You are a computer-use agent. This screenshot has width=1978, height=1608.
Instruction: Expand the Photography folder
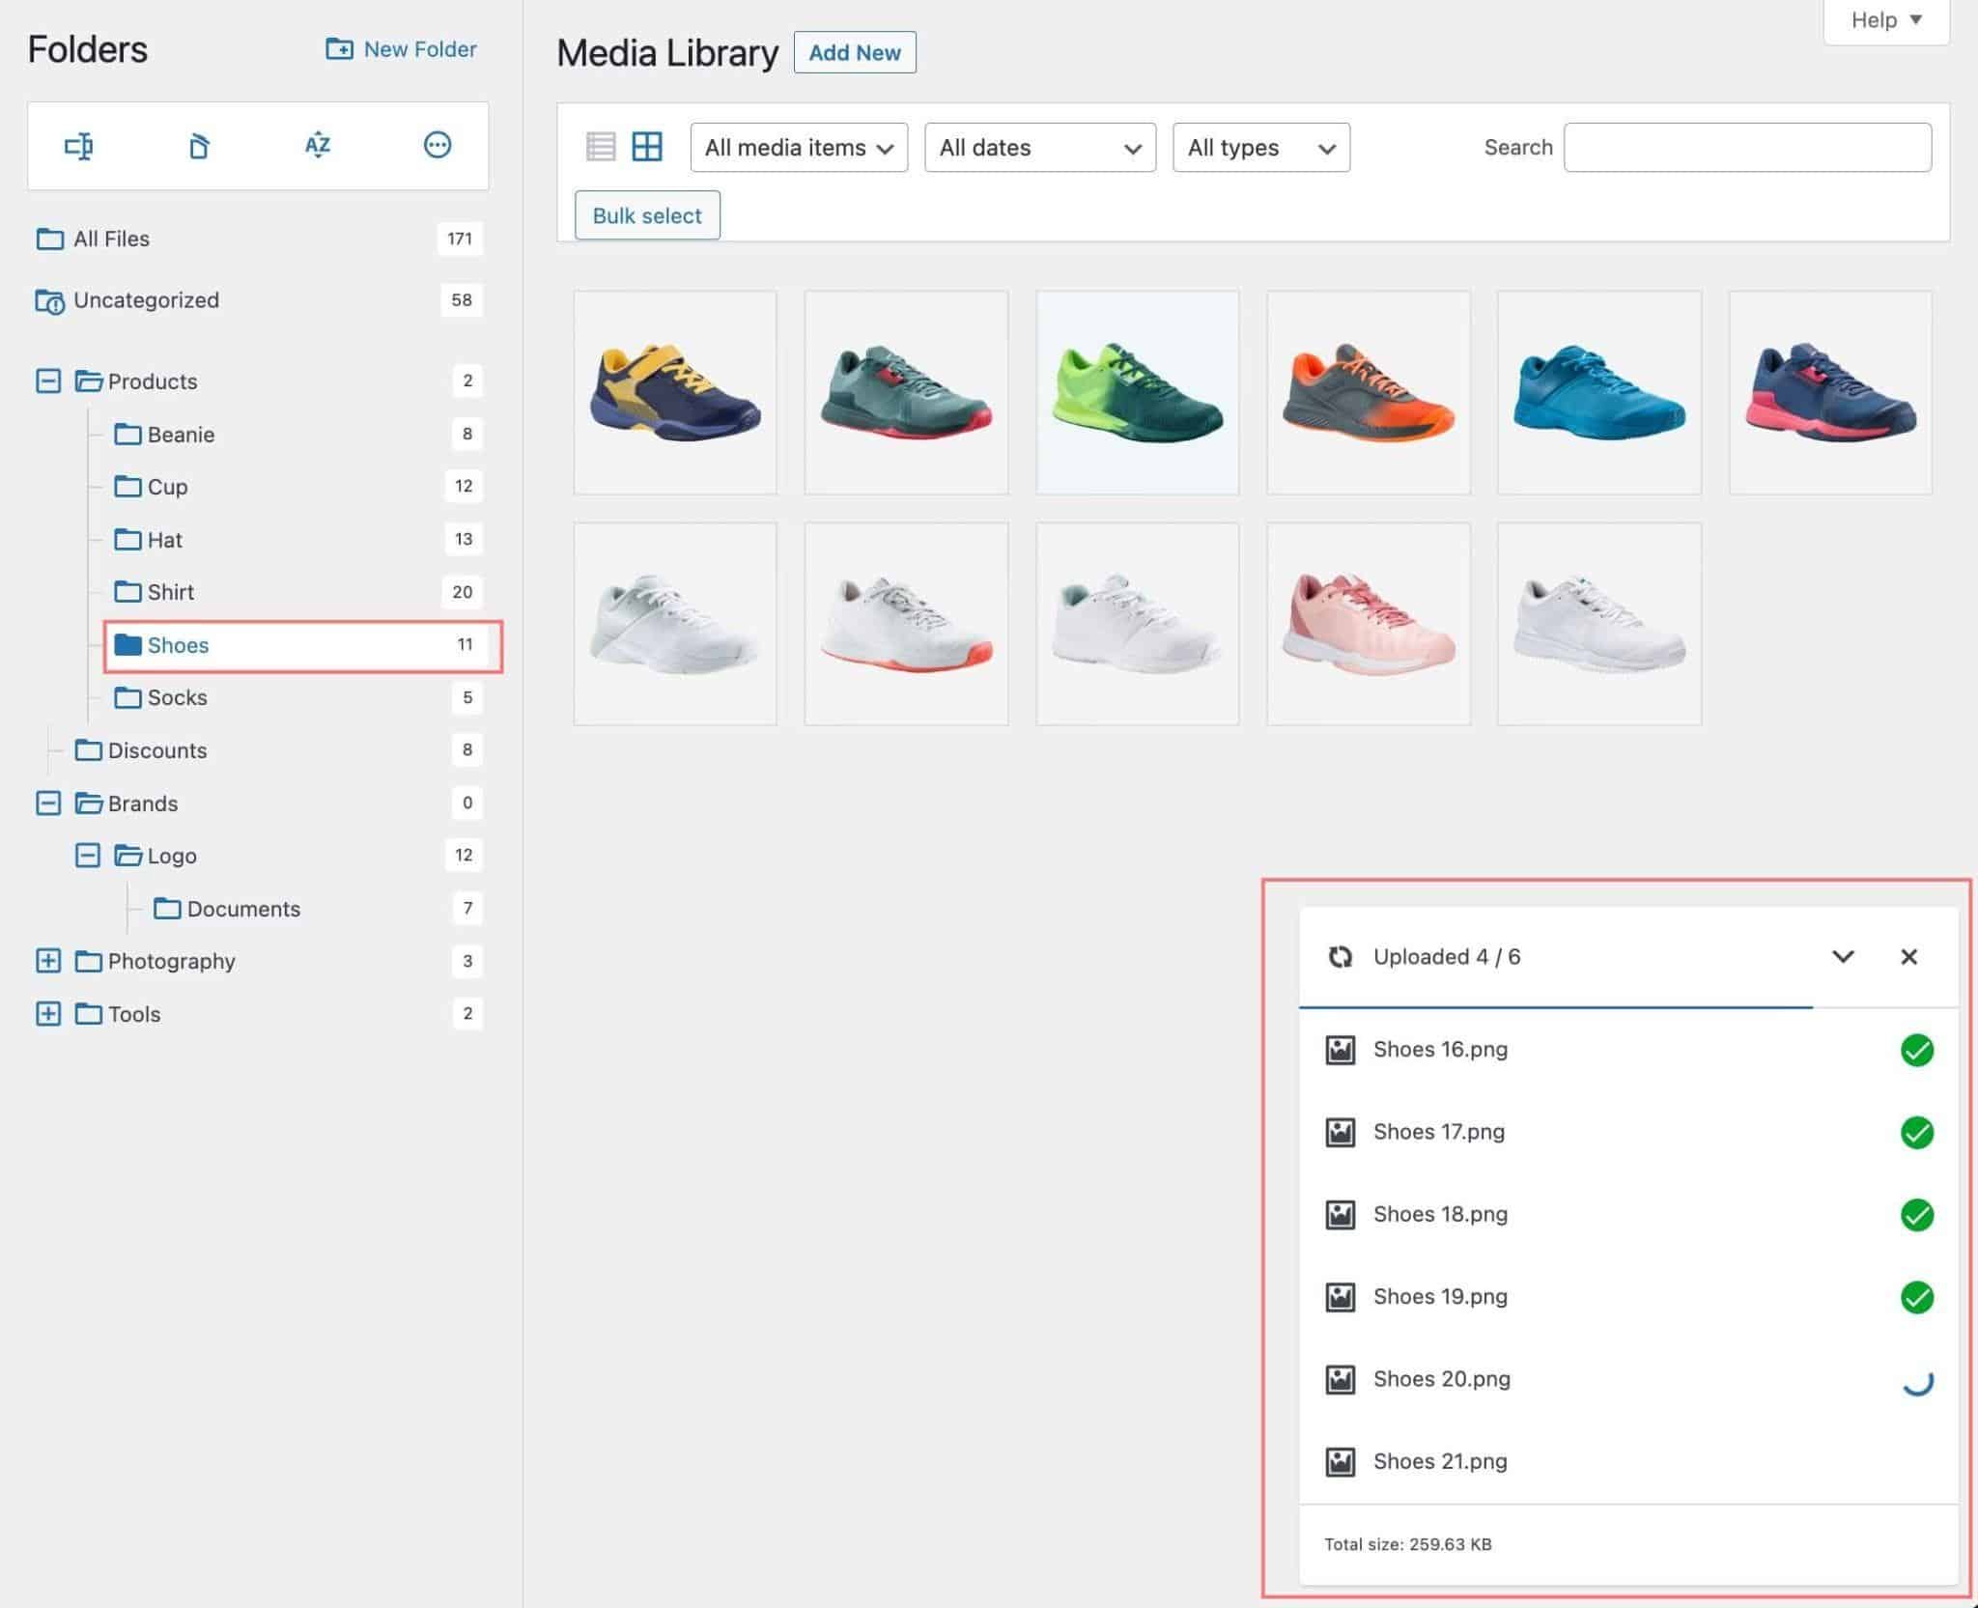point(48,961)
